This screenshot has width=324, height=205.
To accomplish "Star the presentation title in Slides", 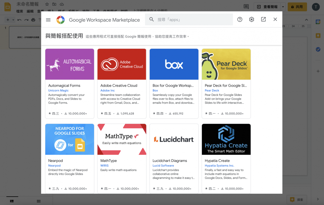I will [x=47, y=4].
